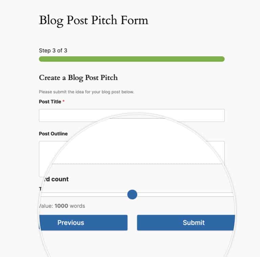The width and height of the screenshot is (260, 257).
Task: Click the Create a Blog Post Pitch heading
Action: (x=78, y=78)
